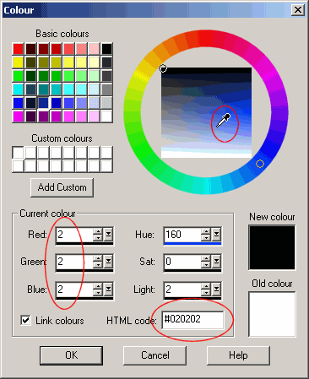Pick the light pink basic colour swatch
The image size is (309, 379).
94,49
